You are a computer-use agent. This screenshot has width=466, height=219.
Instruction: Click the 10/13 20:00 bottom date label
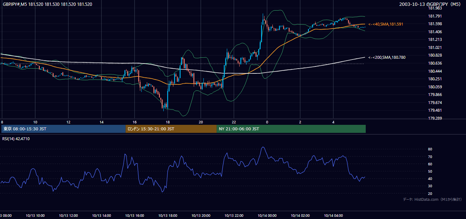tap(201, 215)
